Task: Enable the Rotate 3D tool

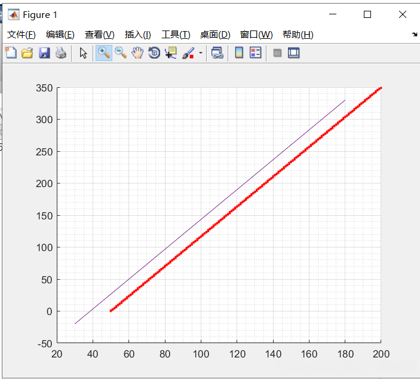Action: pos(154,53)
